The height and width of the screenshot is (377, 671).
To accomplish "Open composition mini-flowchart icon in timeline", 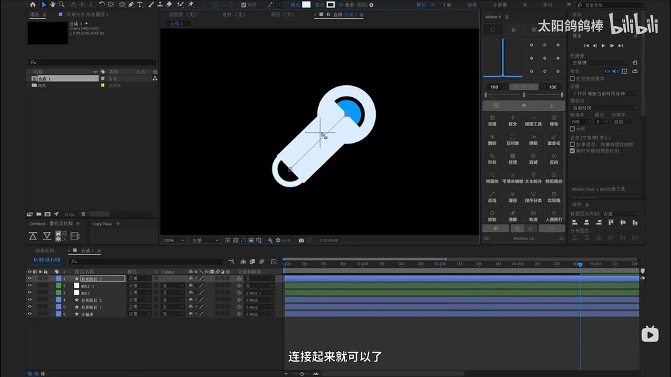I will pyautogui.click(x=231, y=262).
